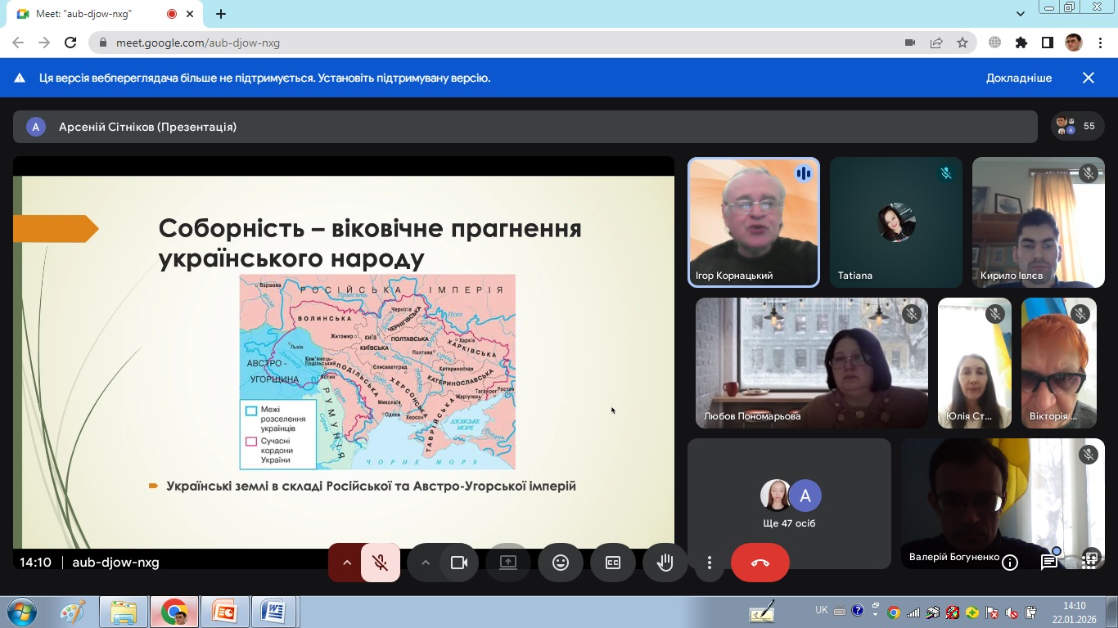1118x628 pixels.
Task: Open the participants list showing 55
Action: pos(1077,126)
